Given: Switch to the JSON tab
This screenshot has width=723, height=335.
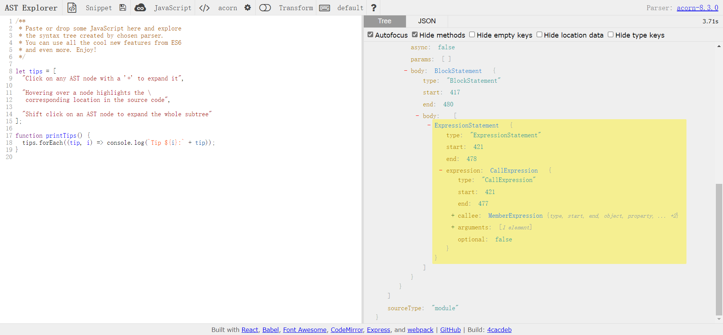Looking at the screenshot, I should point(427,21).
